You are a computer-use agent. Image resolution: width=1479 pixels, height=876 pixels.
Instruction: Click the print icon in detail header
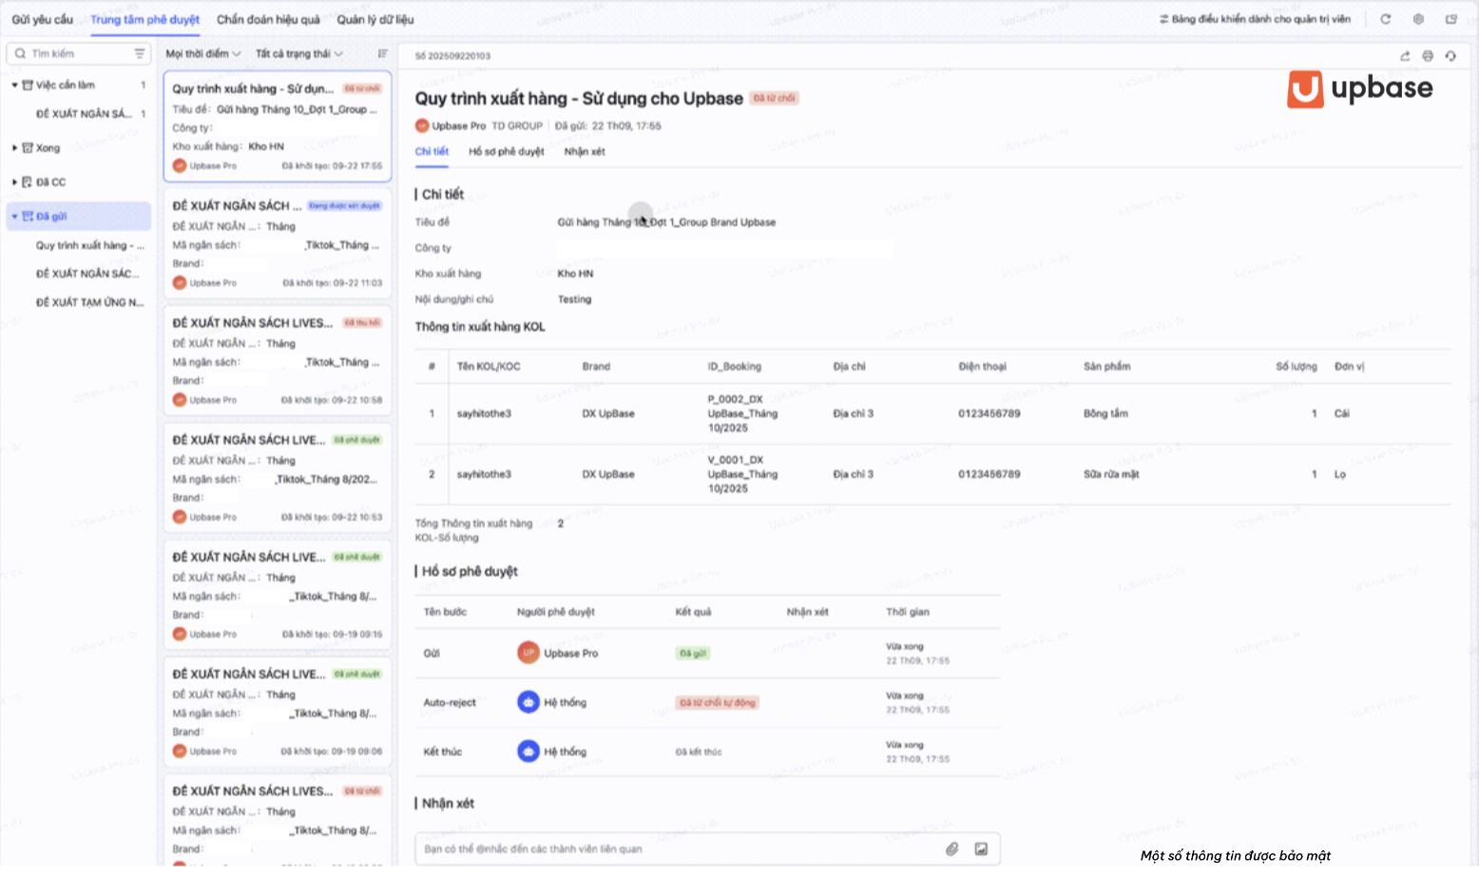click(1428, 56)
